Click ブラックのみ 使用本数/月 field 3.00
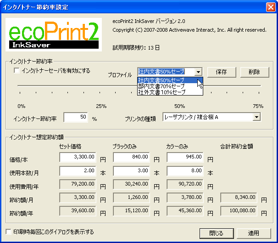Viewport: 278px width, 243px height. [131, 171]
